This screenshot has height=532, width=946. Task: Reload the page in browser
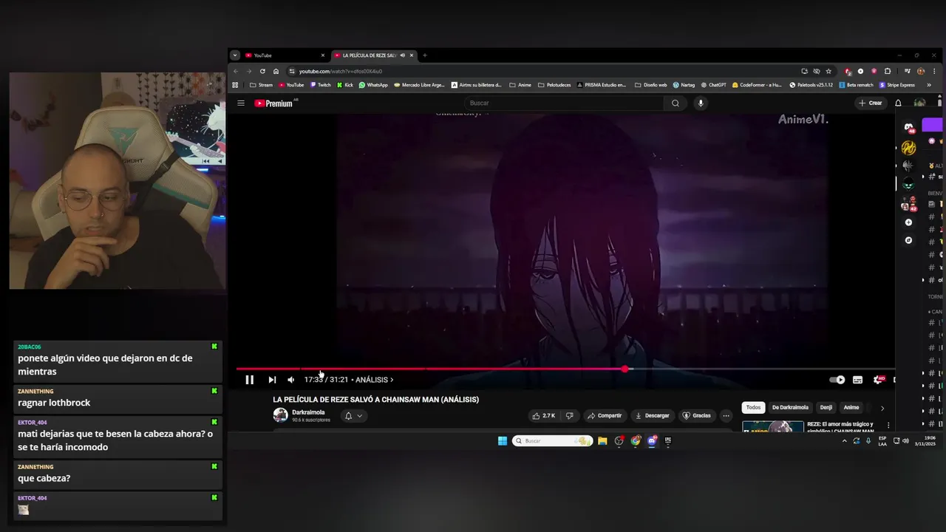point(262,71)
